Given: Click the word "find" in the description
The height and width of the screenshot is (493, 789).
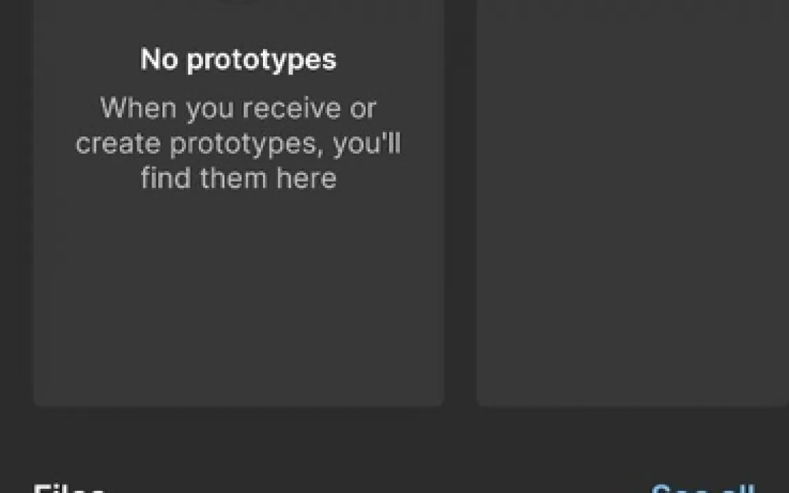Looking at the screenshot, I should coord(166,179).
